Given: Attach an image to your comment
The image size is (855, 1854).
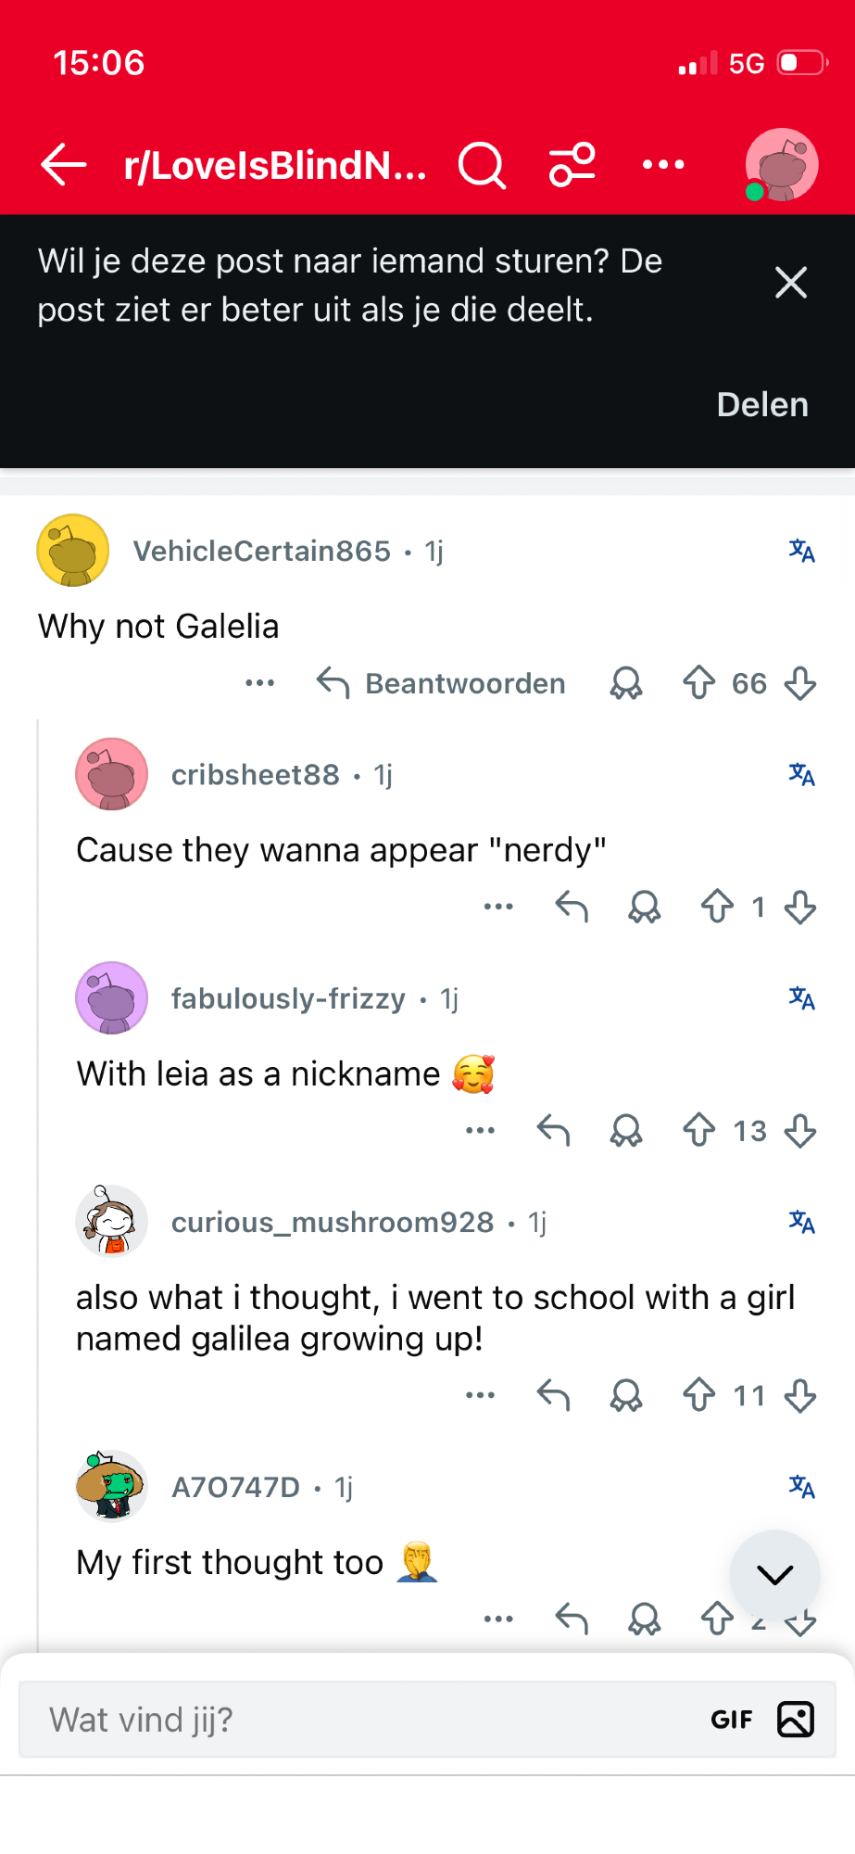Looking at the screenshot, I should [x=796, y=1721].
